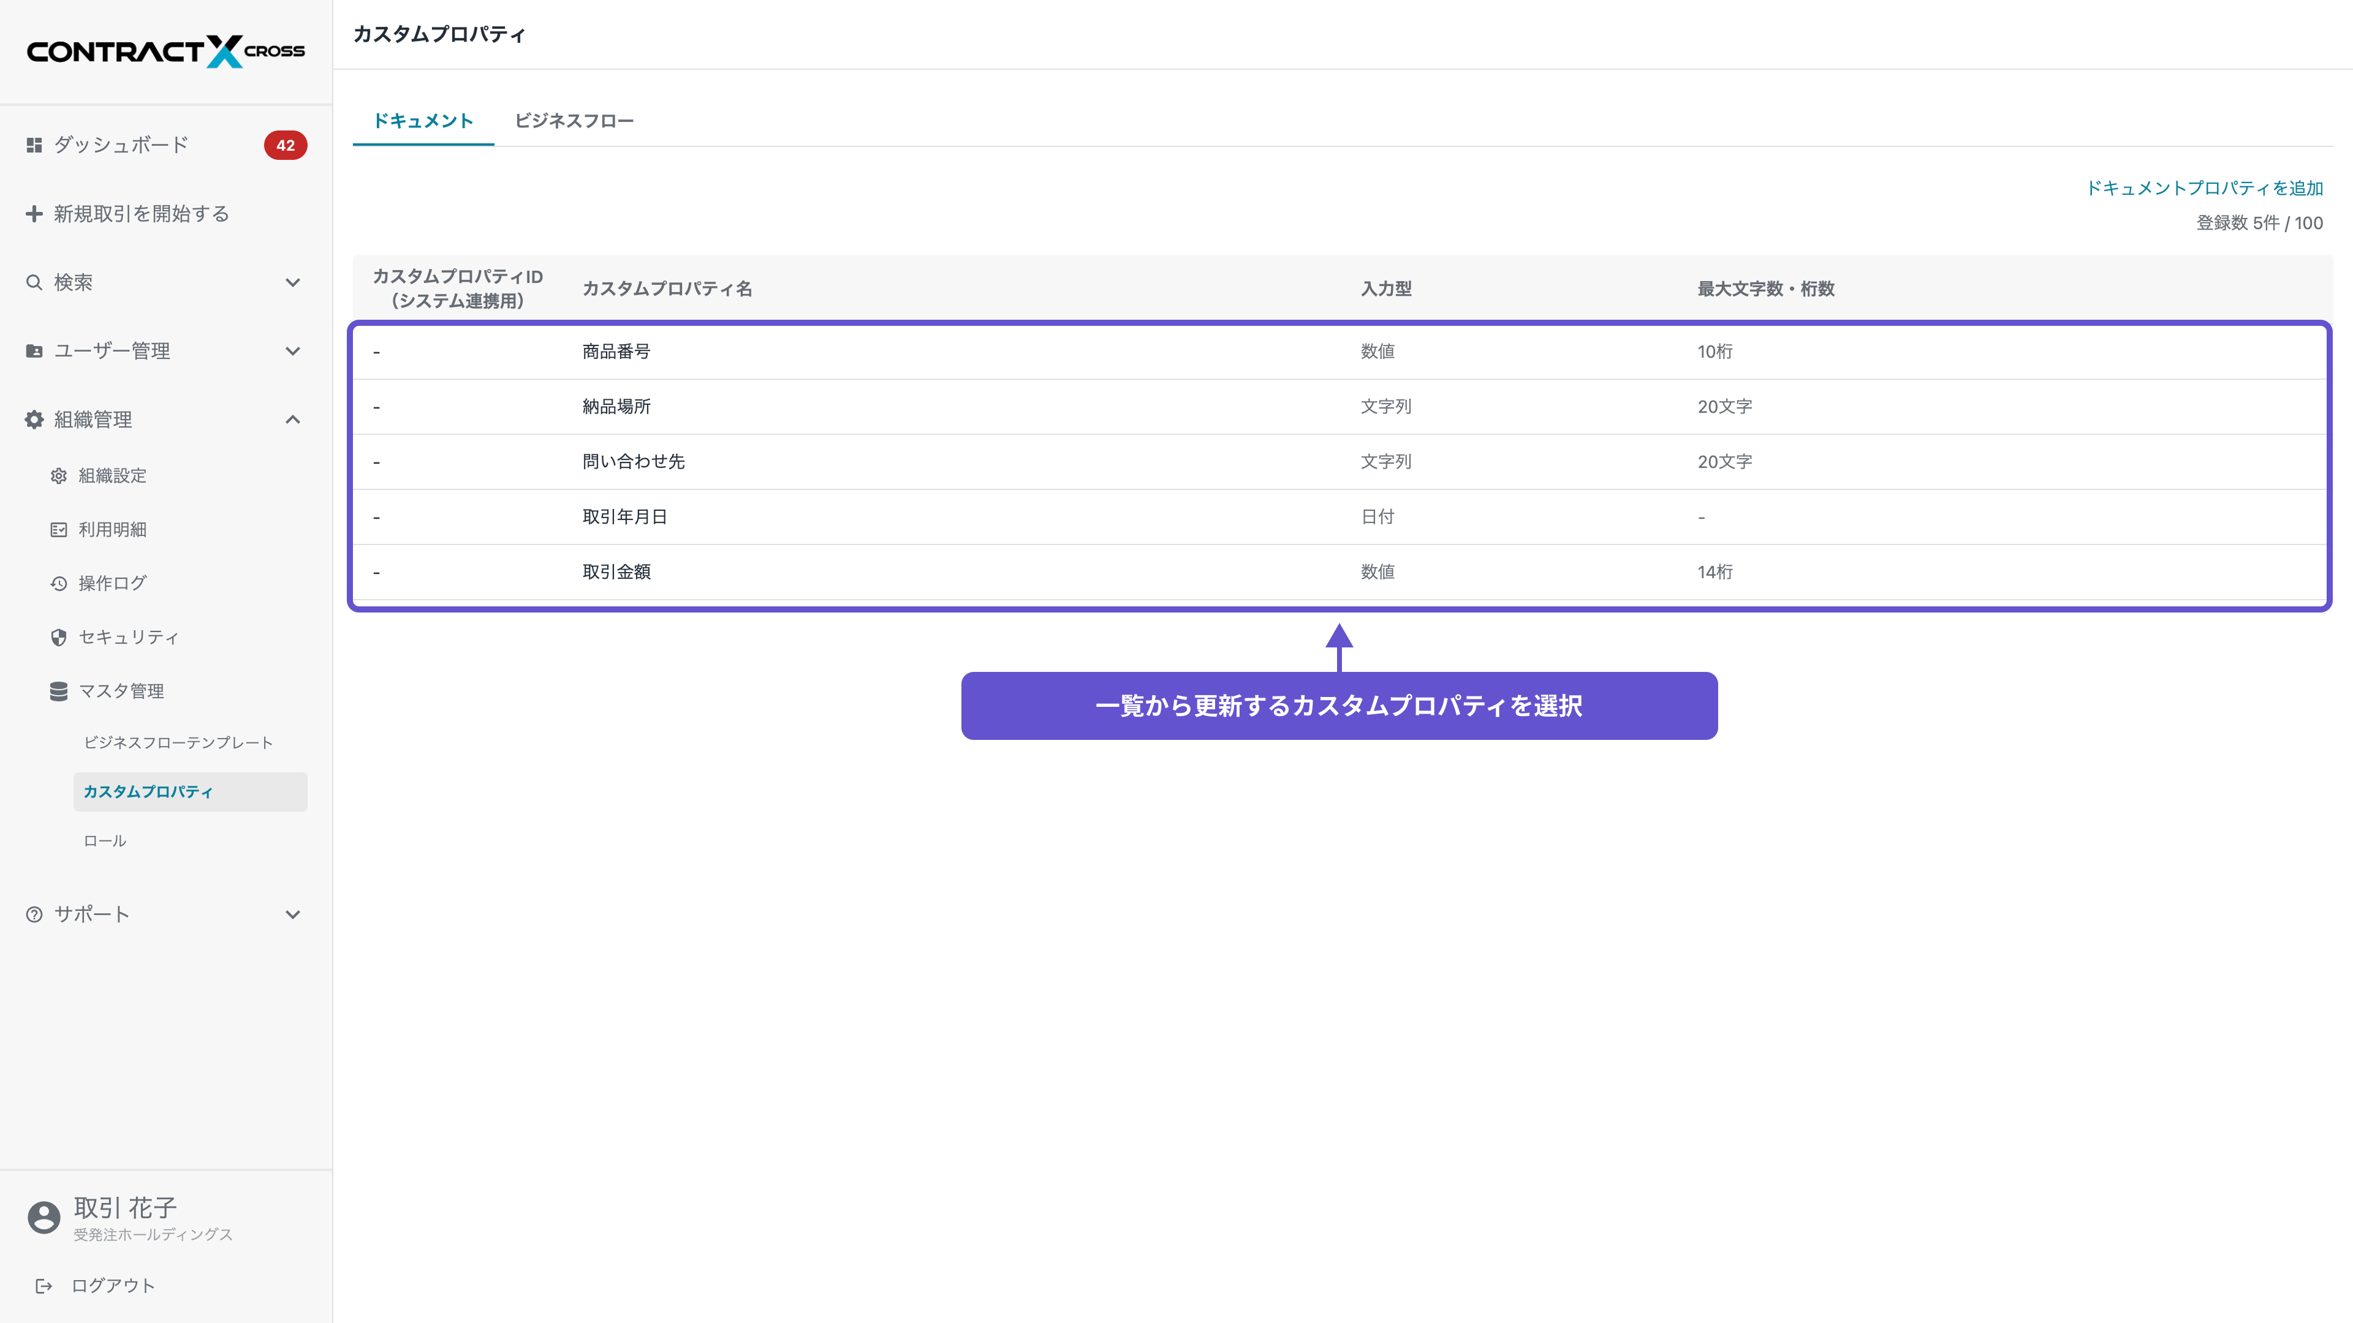
Task: Expand the サポート menu chevron
Action: click(x=292, y=914)
